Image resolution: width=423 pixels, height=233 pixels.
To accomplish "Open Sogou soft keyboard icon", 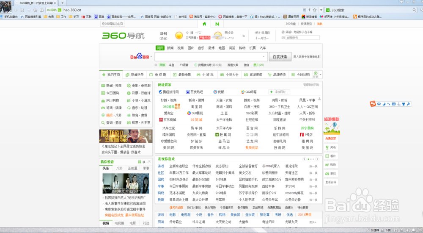I will (393, 104).
